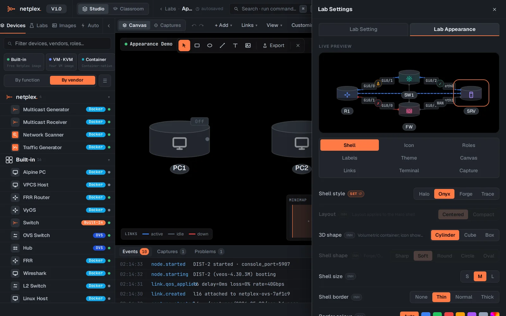Click the netplex logo icon
506x316 pixels.
coord(11,9)
